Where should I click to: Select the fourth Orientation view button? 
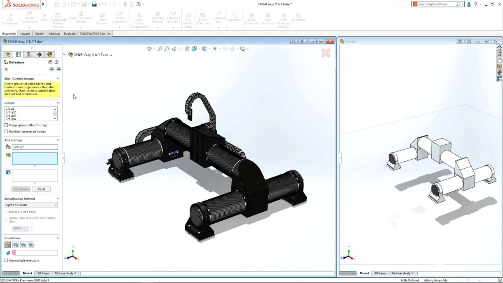(31, 245)
